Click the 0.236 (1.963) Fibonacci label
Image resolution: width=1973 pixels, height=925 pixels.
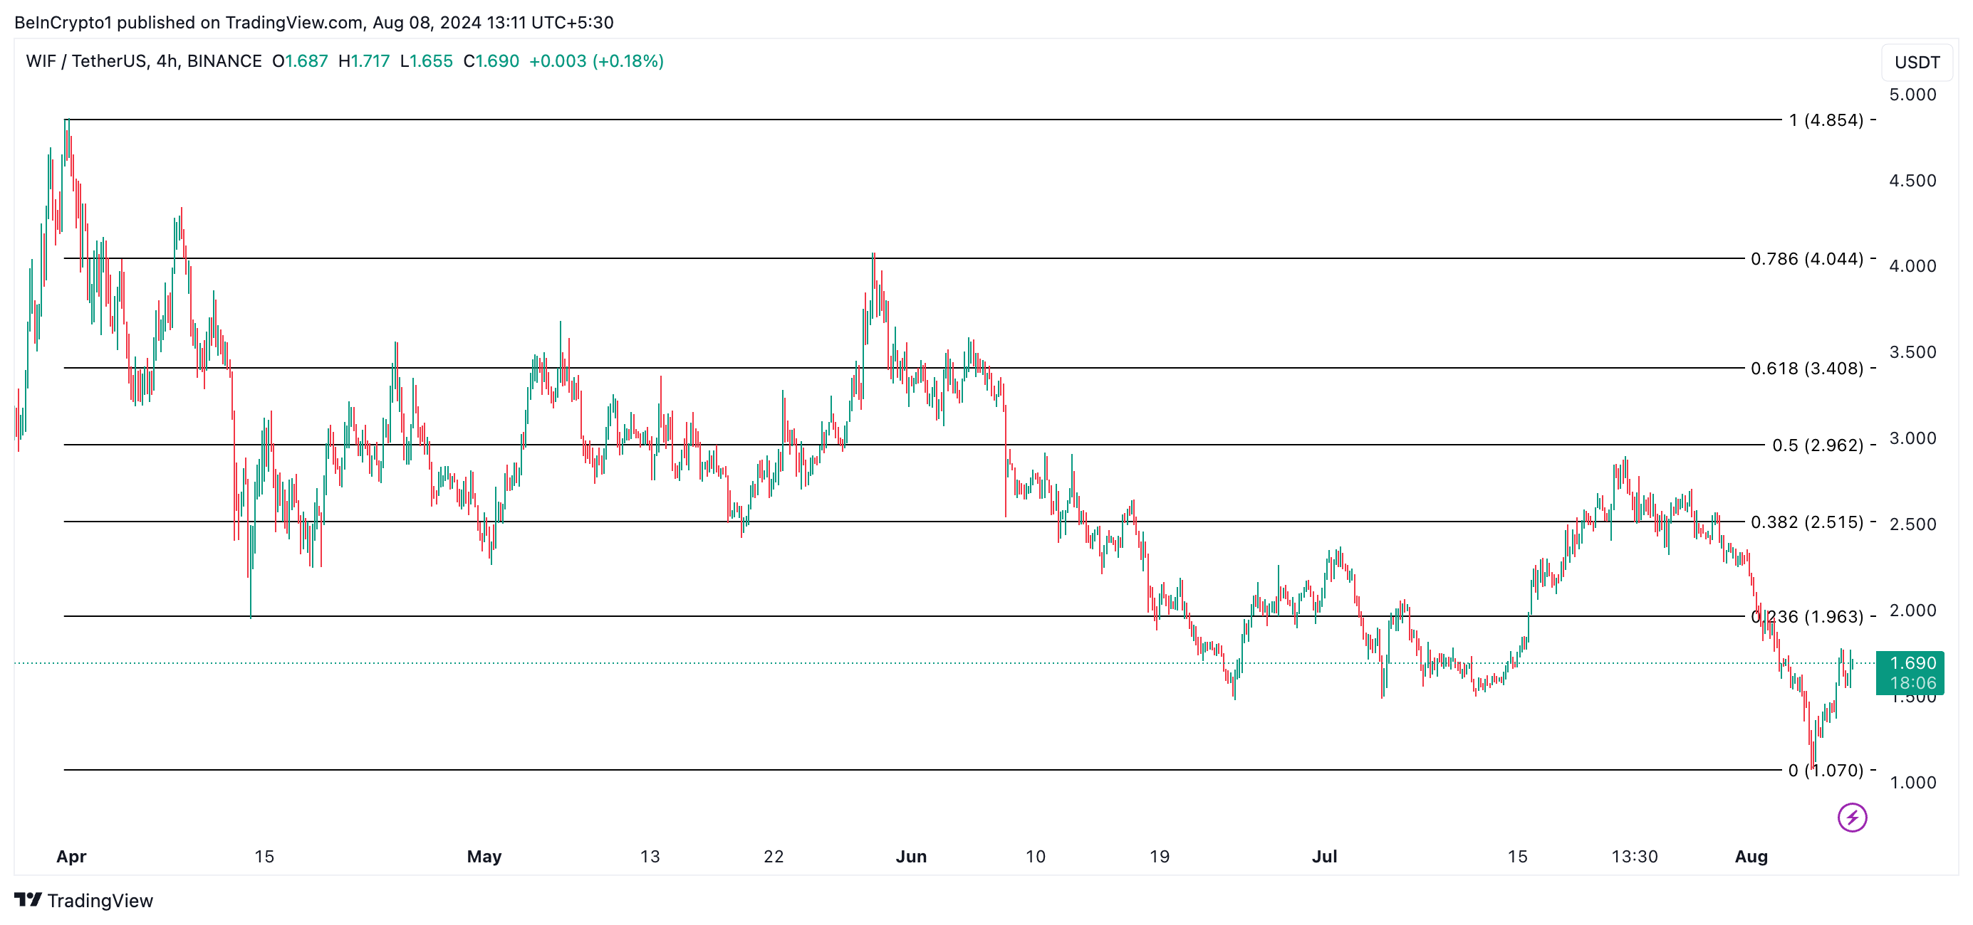pos(1807,617)
